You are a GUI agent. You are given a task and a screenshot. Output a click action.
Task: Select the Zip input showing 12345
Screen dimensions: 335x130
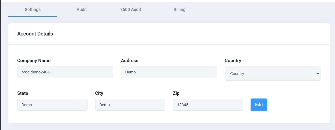pos(208,105)
